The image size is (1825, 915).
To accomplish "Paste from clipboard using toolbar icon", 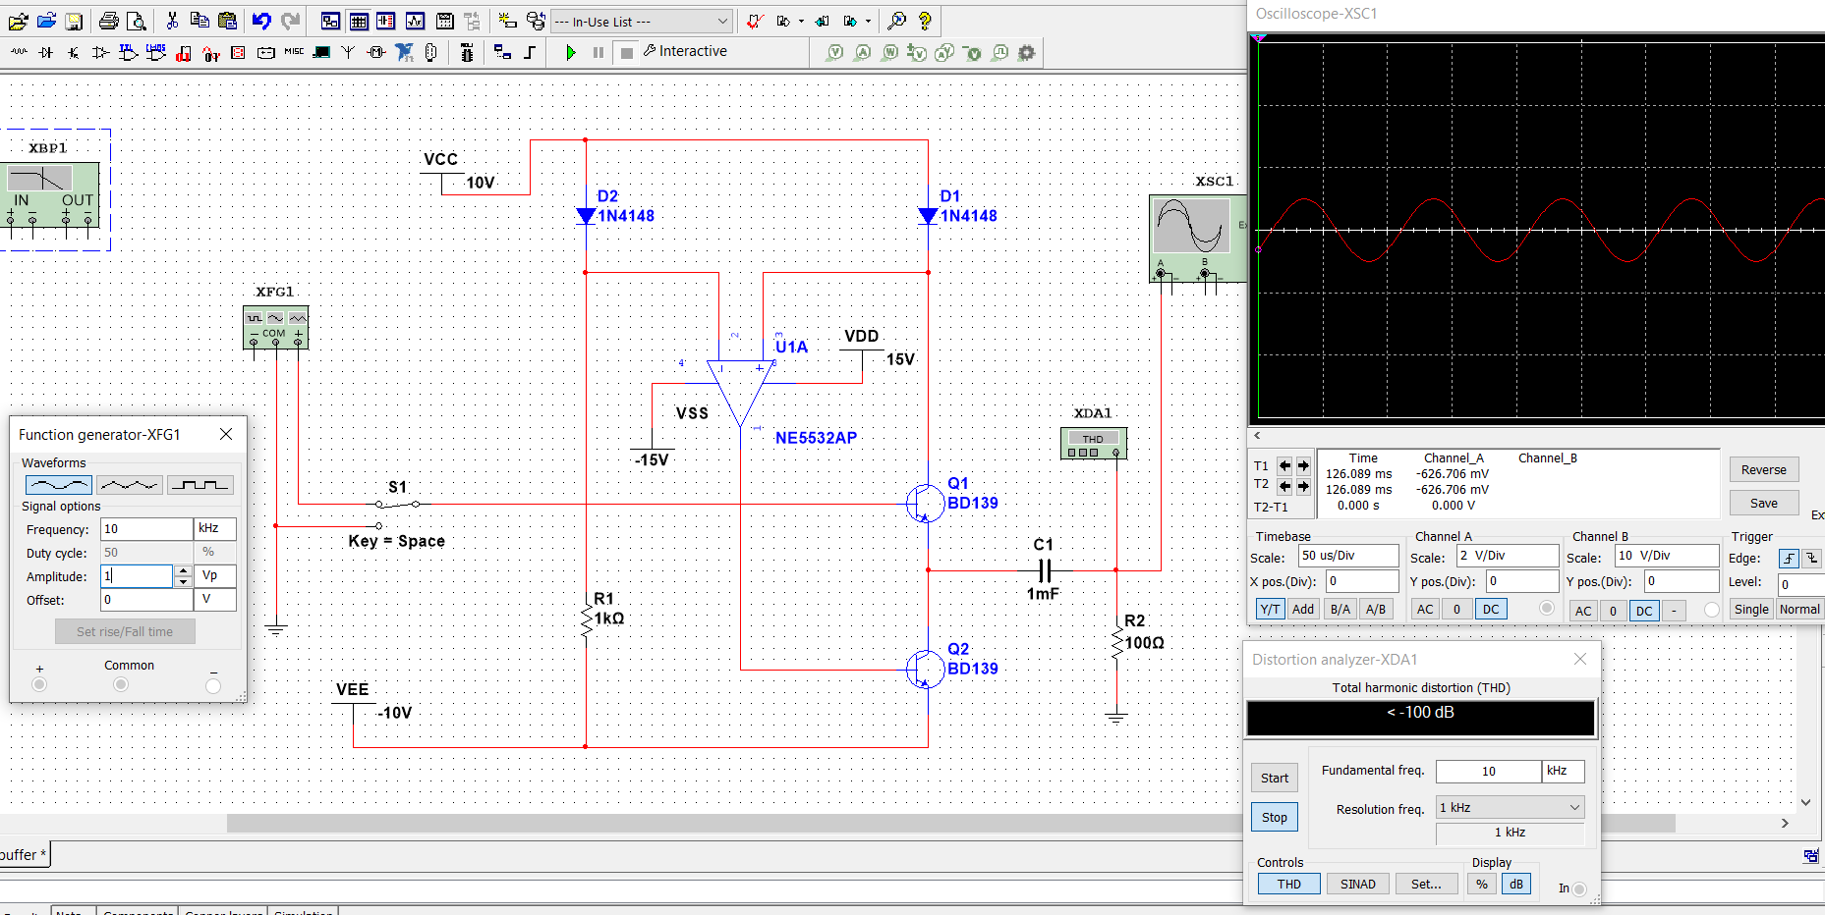I will (228, 21).
